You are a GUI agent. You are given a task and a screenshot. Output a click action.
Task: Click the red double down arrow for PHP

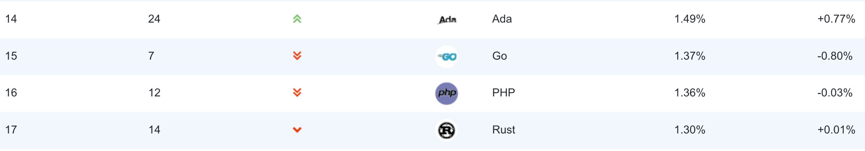297,93
